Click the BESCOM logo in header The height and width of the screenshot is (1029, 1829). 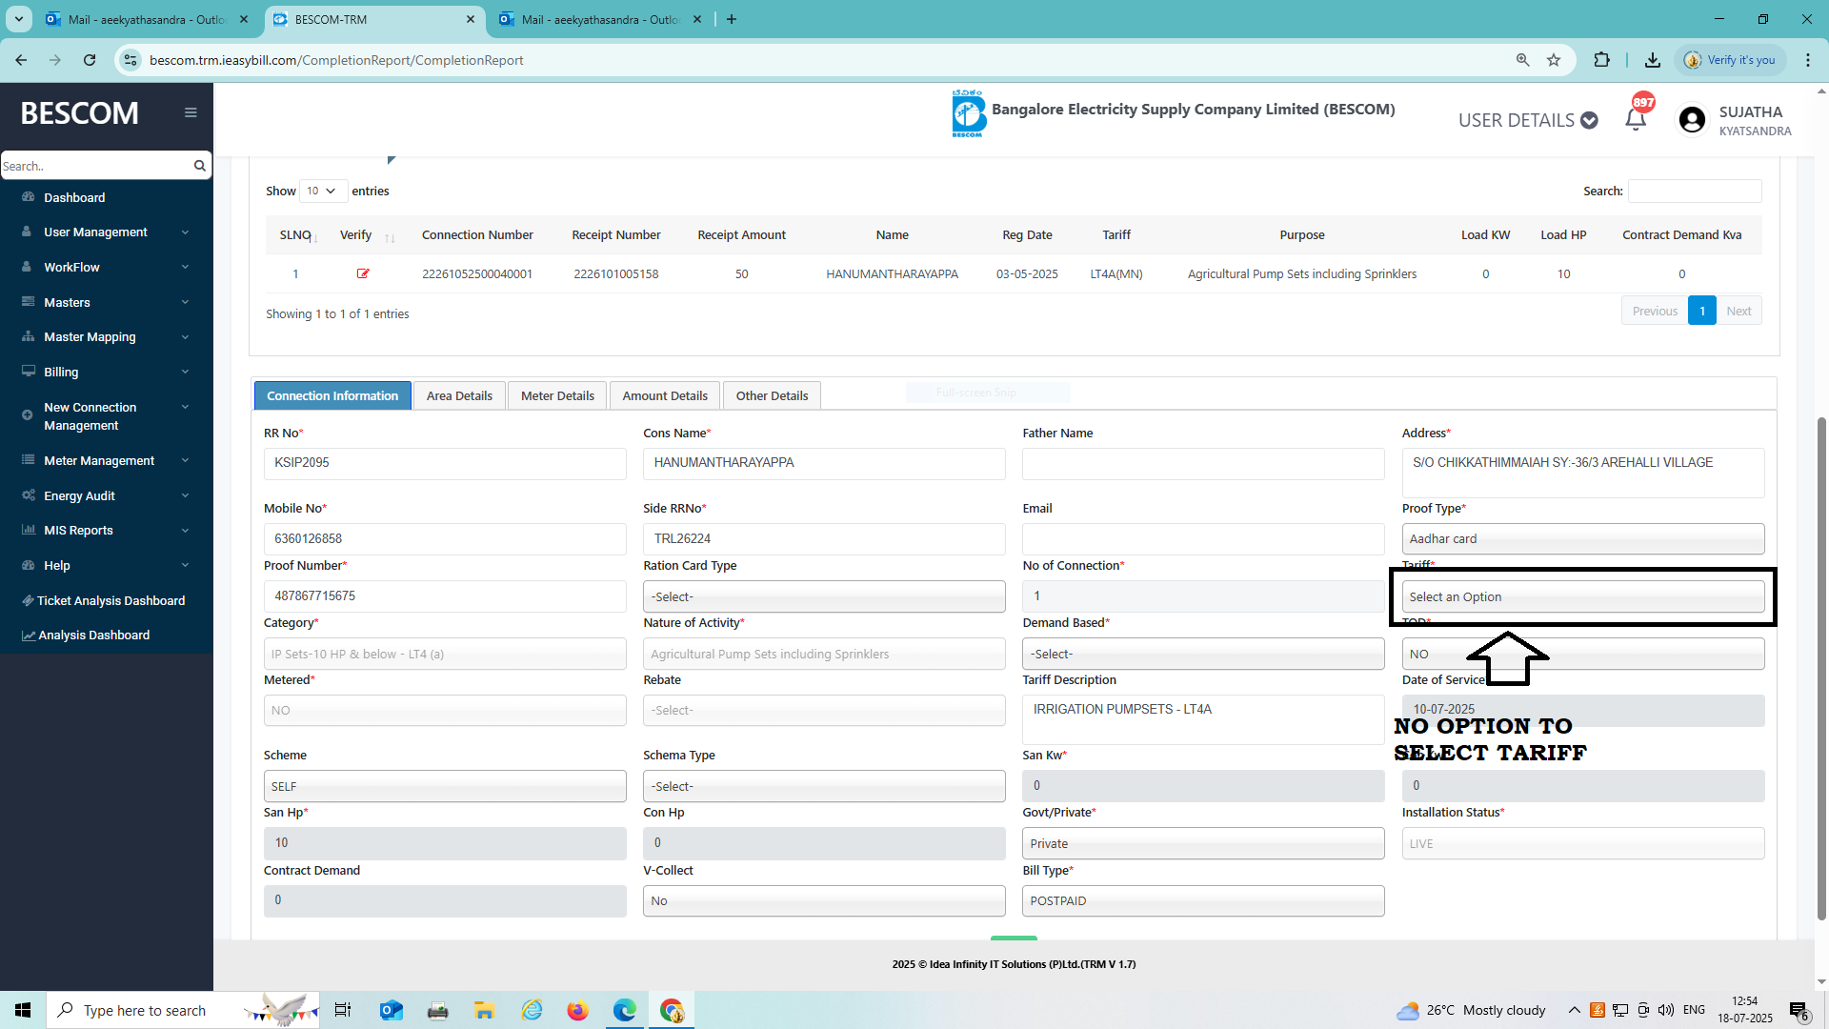pos(968,113)
